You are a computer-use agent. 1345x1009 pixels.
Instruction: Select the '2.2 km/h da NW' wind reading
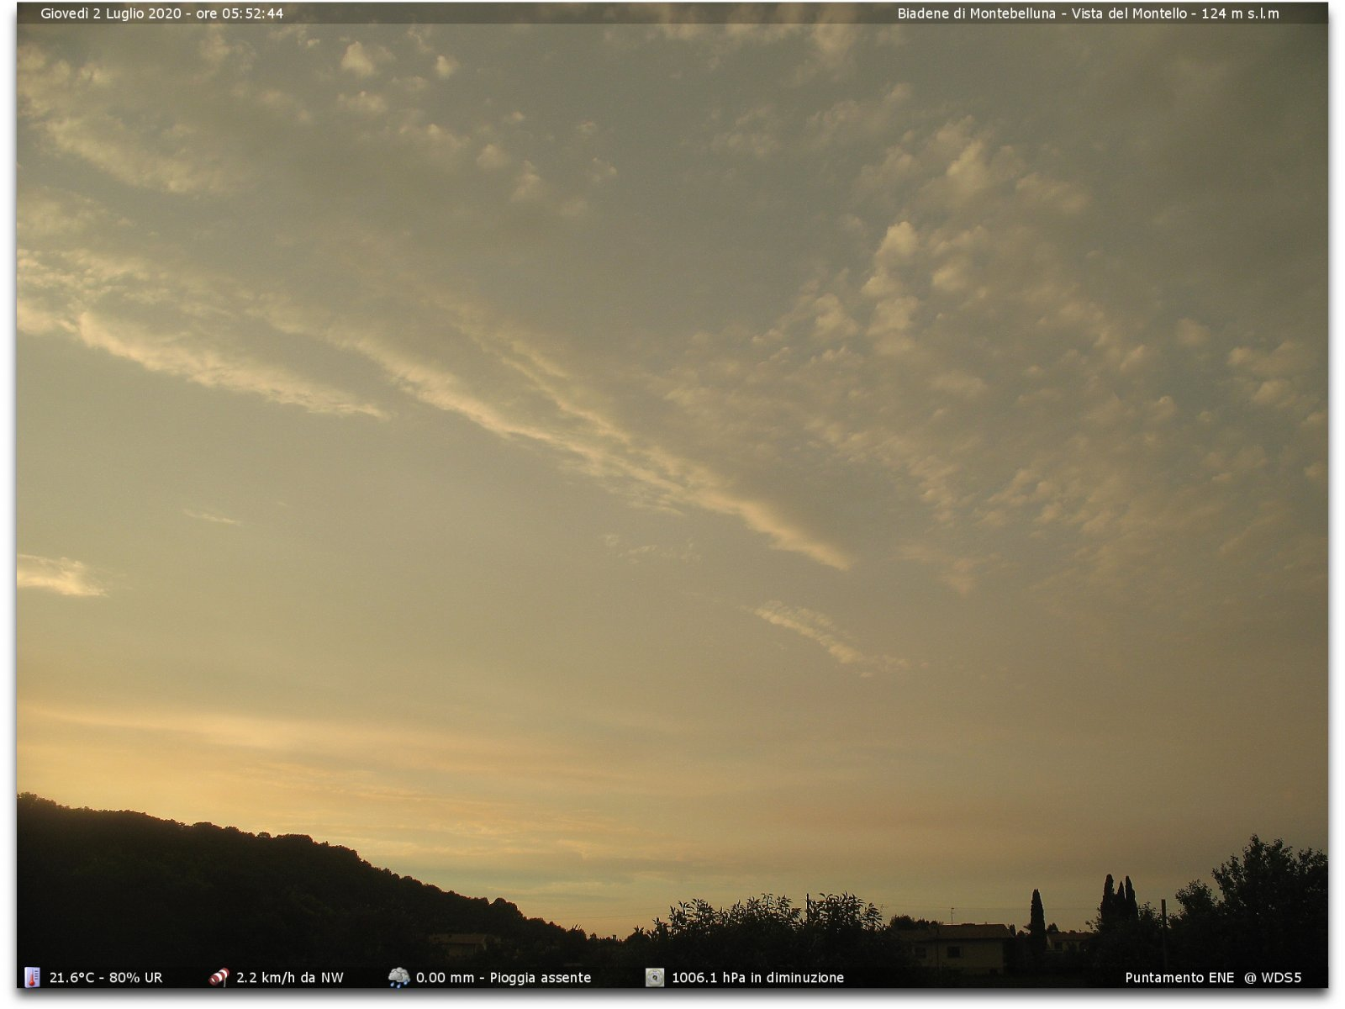pos(289,978)
